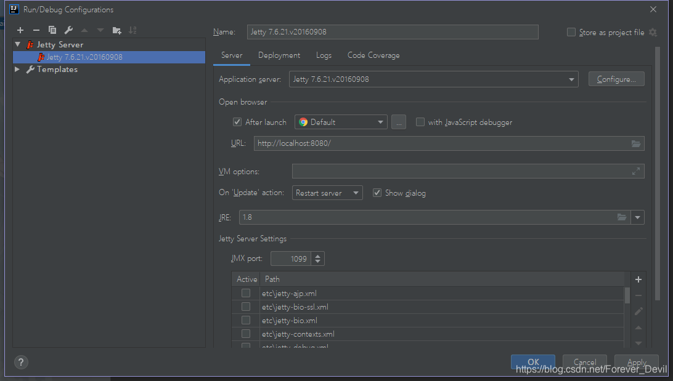This screenshot has width=673, height=381.
Task: Move path up arrow beside table
Action: tap(638, 327)
